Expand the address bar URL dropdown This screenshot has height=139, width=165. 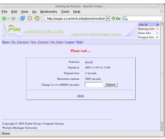108,18
